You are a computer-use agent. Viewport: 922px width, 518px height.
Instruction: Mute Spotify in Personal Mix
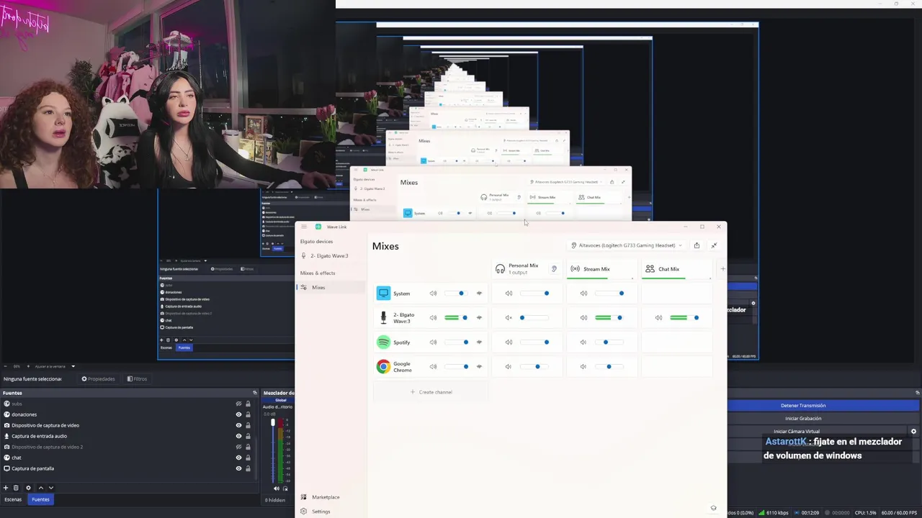tap(509, 342)
